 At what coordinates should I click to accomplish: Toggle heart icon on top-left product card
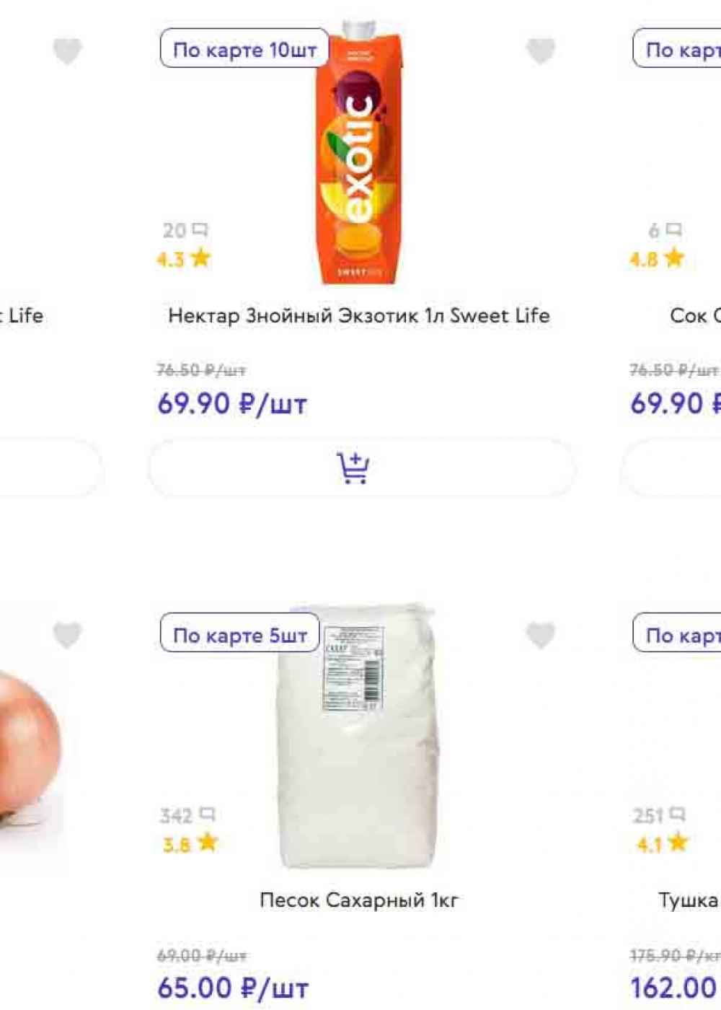coord(67,51)
